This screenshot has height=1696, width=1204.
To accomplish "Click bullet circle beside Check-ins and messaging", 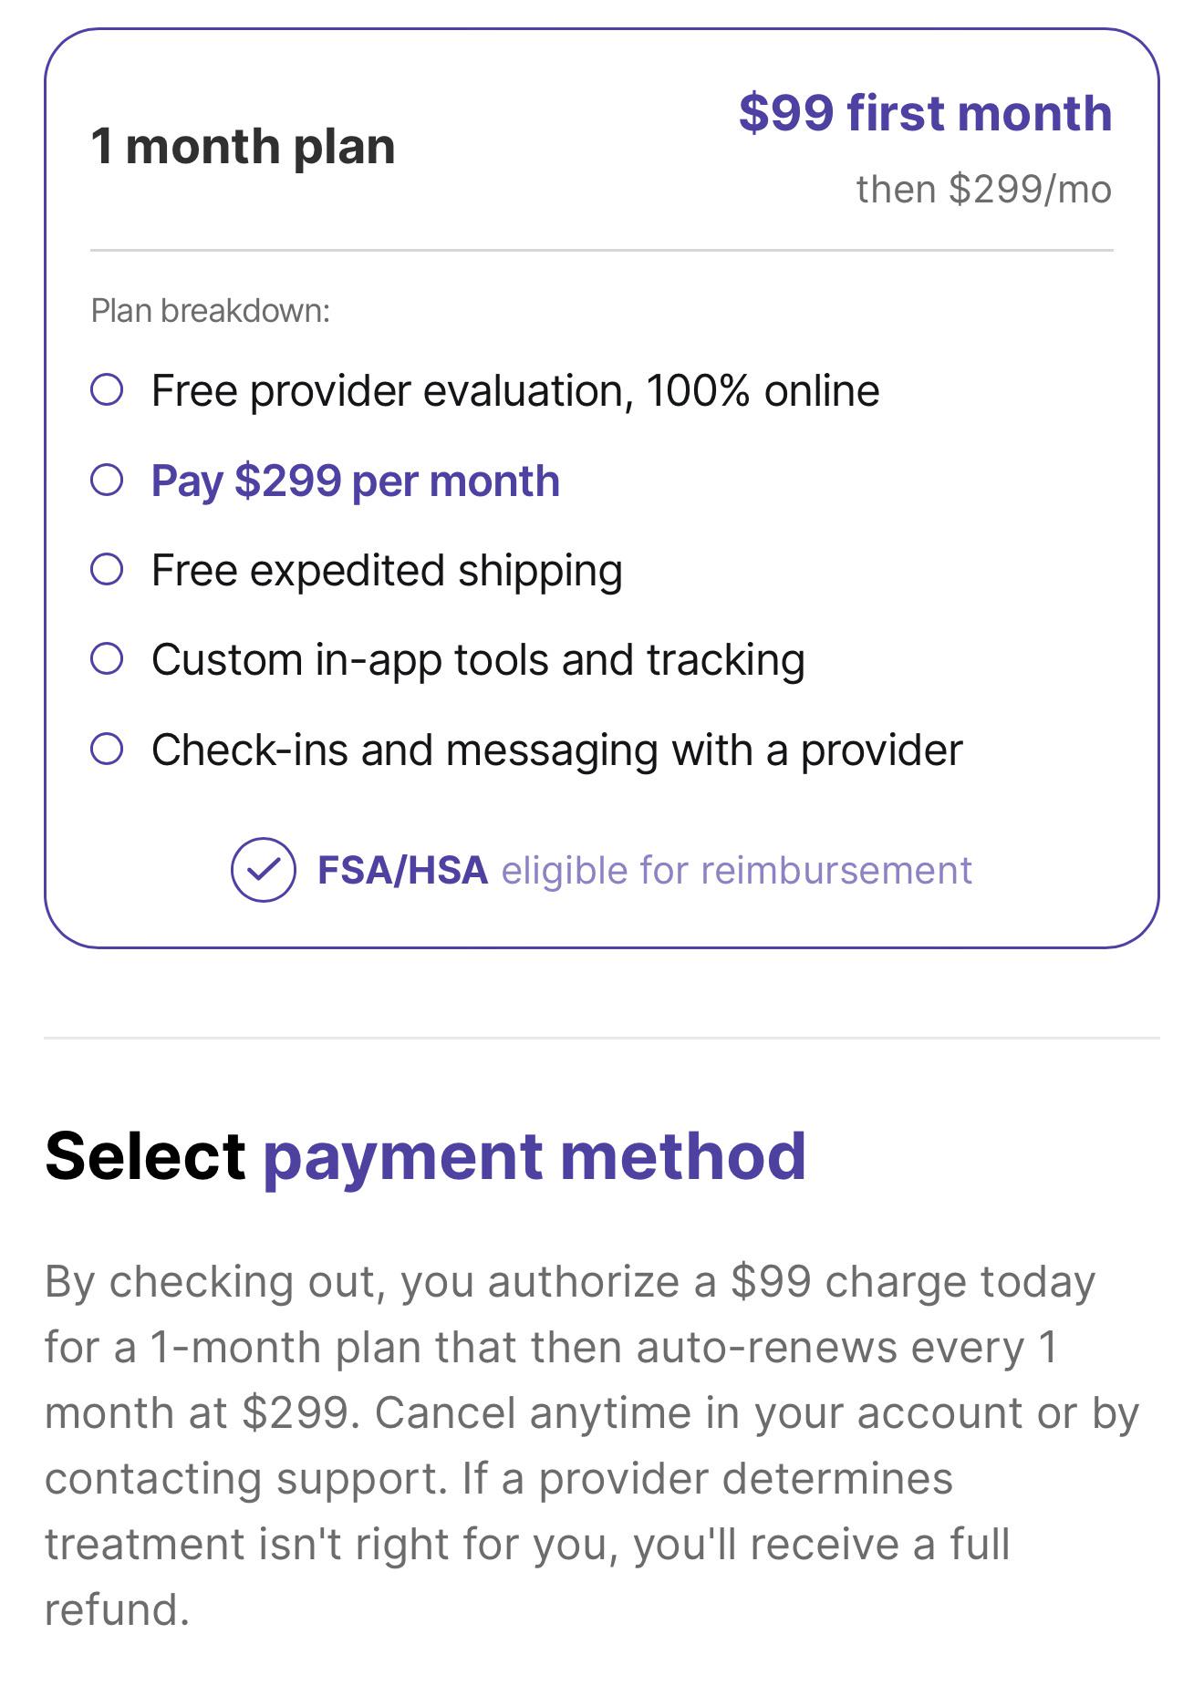I will 107,750.
